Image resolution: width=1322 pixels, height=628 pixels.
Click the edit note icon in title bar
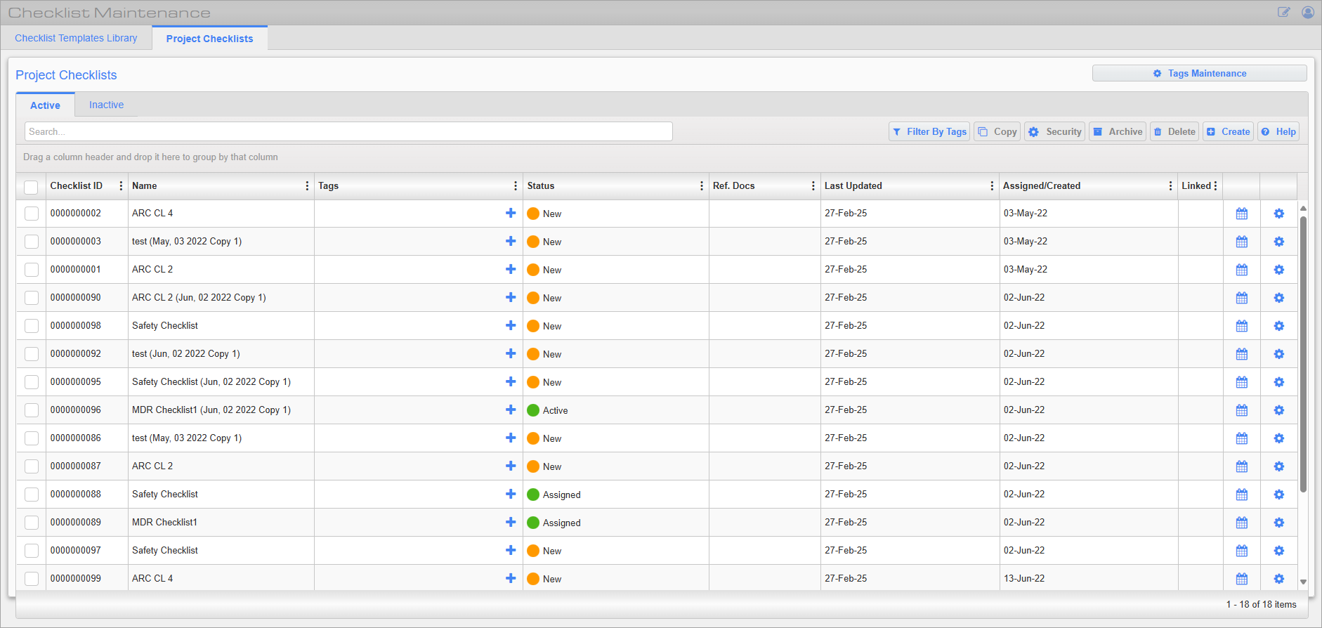(1283, 13)
